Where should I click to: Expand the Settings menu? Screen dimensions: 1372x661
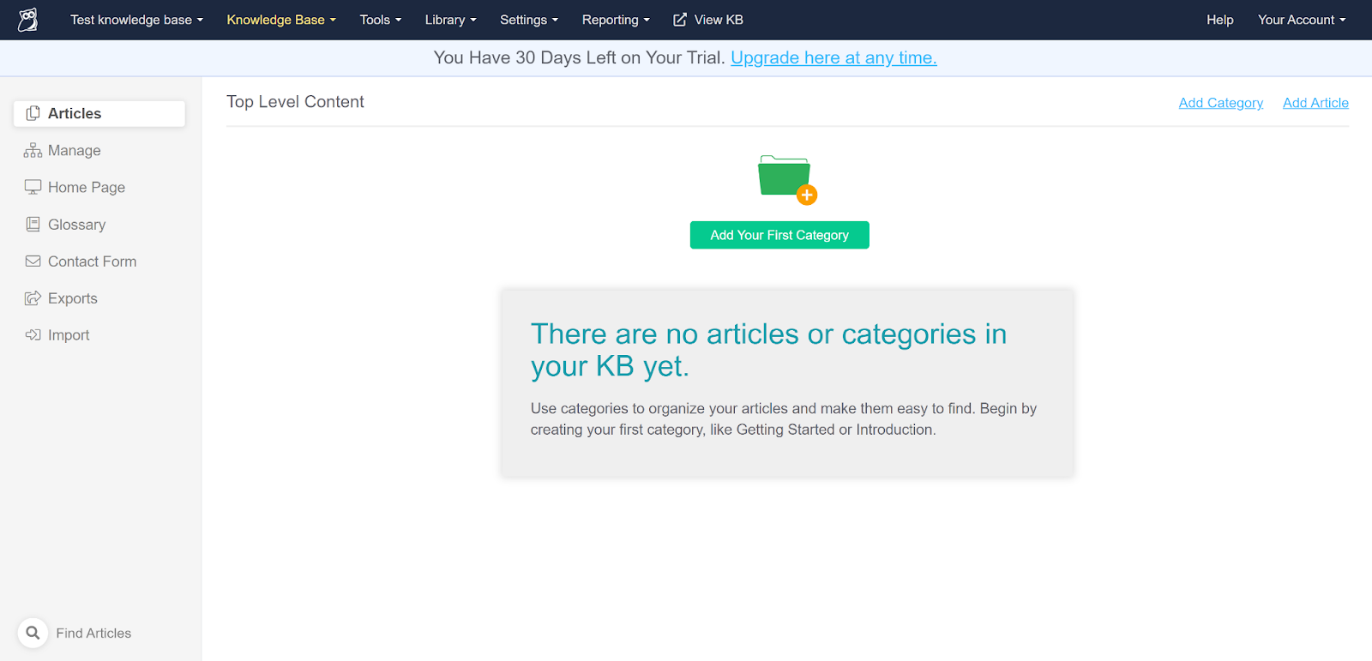[528, 20]
